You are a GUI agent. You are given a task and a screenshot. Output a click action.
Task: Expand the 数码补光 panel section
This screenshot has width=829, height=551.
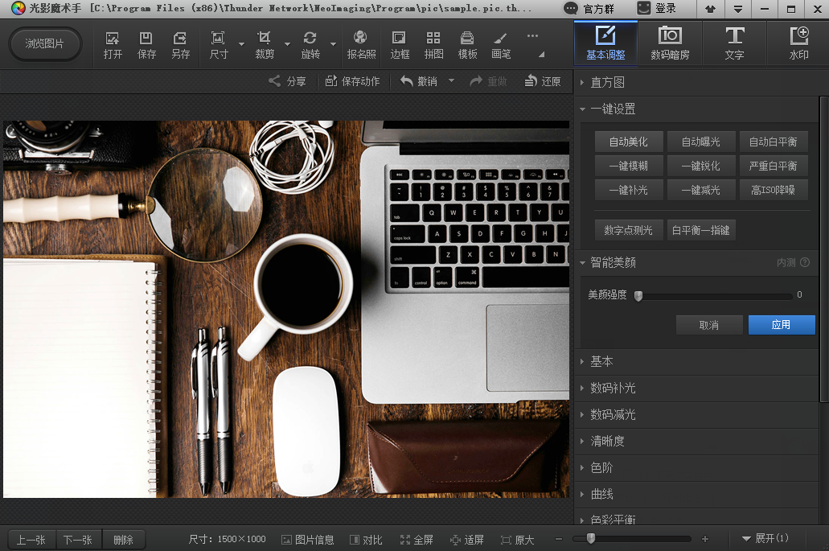coord(613,388)
